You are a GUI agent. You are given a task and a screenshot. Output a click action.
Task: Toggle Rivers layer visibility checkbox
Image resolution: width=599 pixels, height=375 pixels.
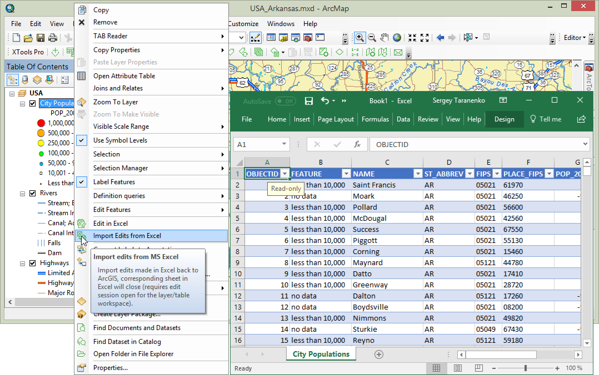pyautogui.click(x=33, y=193)
